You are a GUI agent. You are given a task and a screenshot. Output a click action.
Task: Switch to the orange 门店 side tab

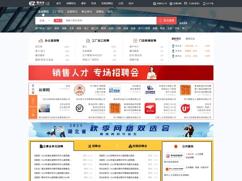33,113
